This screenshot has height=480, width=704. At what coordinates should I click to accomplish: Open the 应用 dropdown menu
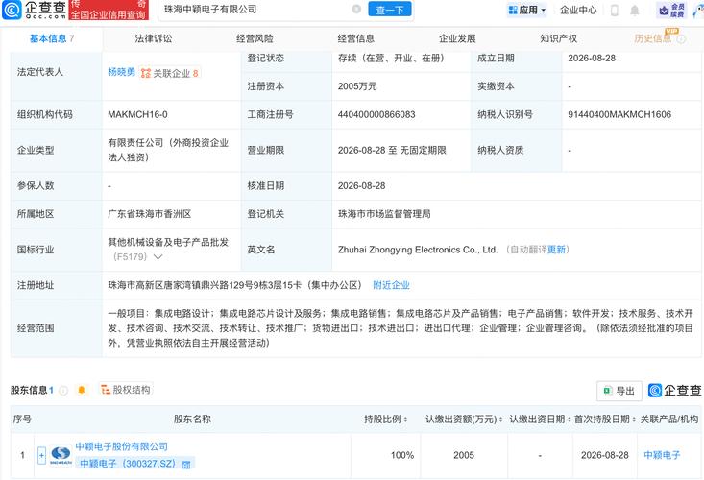(x=527, y=10)
